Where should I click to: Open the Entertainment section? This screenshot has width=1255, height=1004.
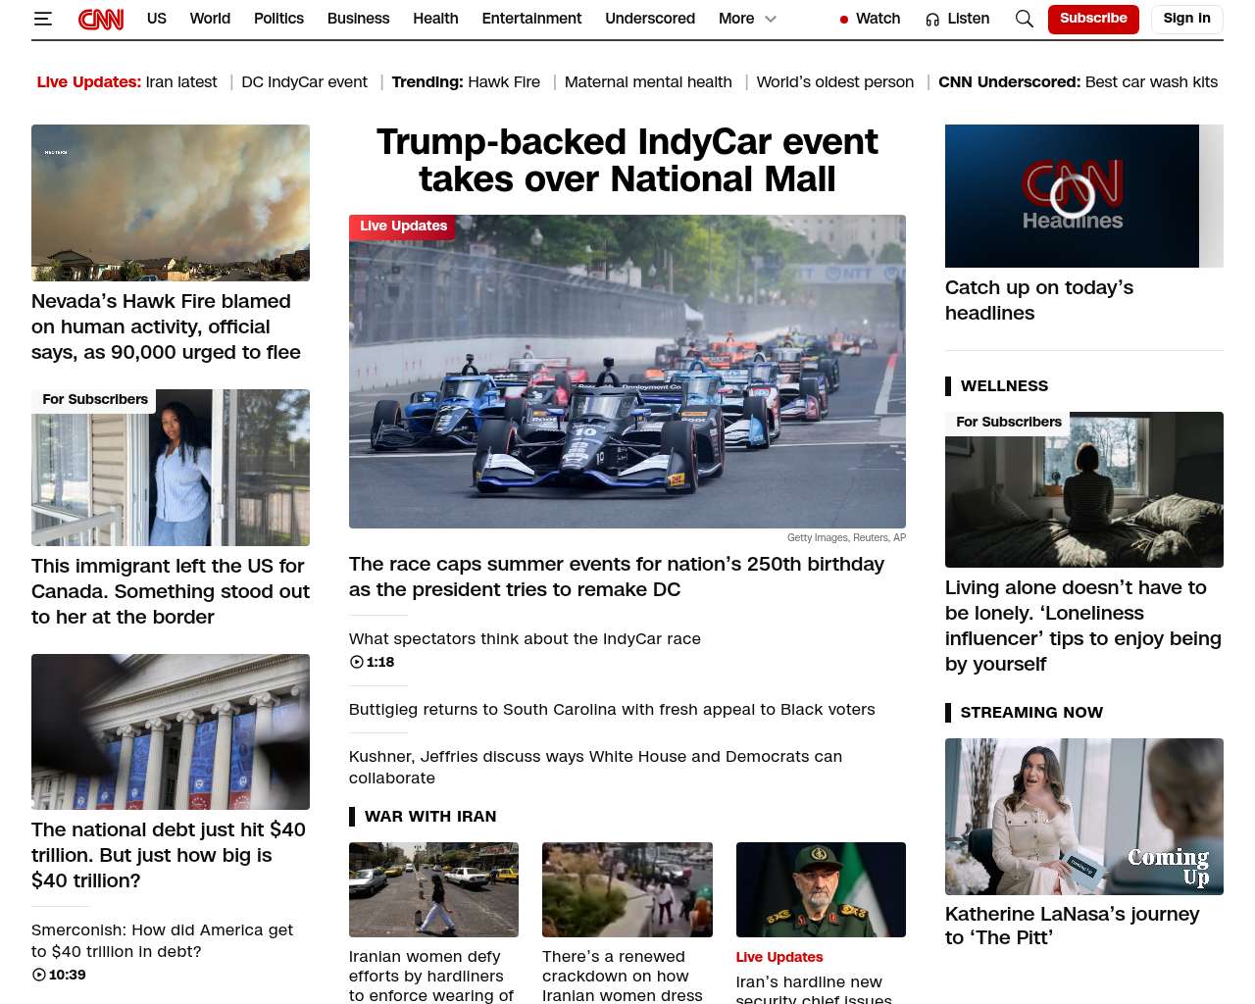[531, 19]
